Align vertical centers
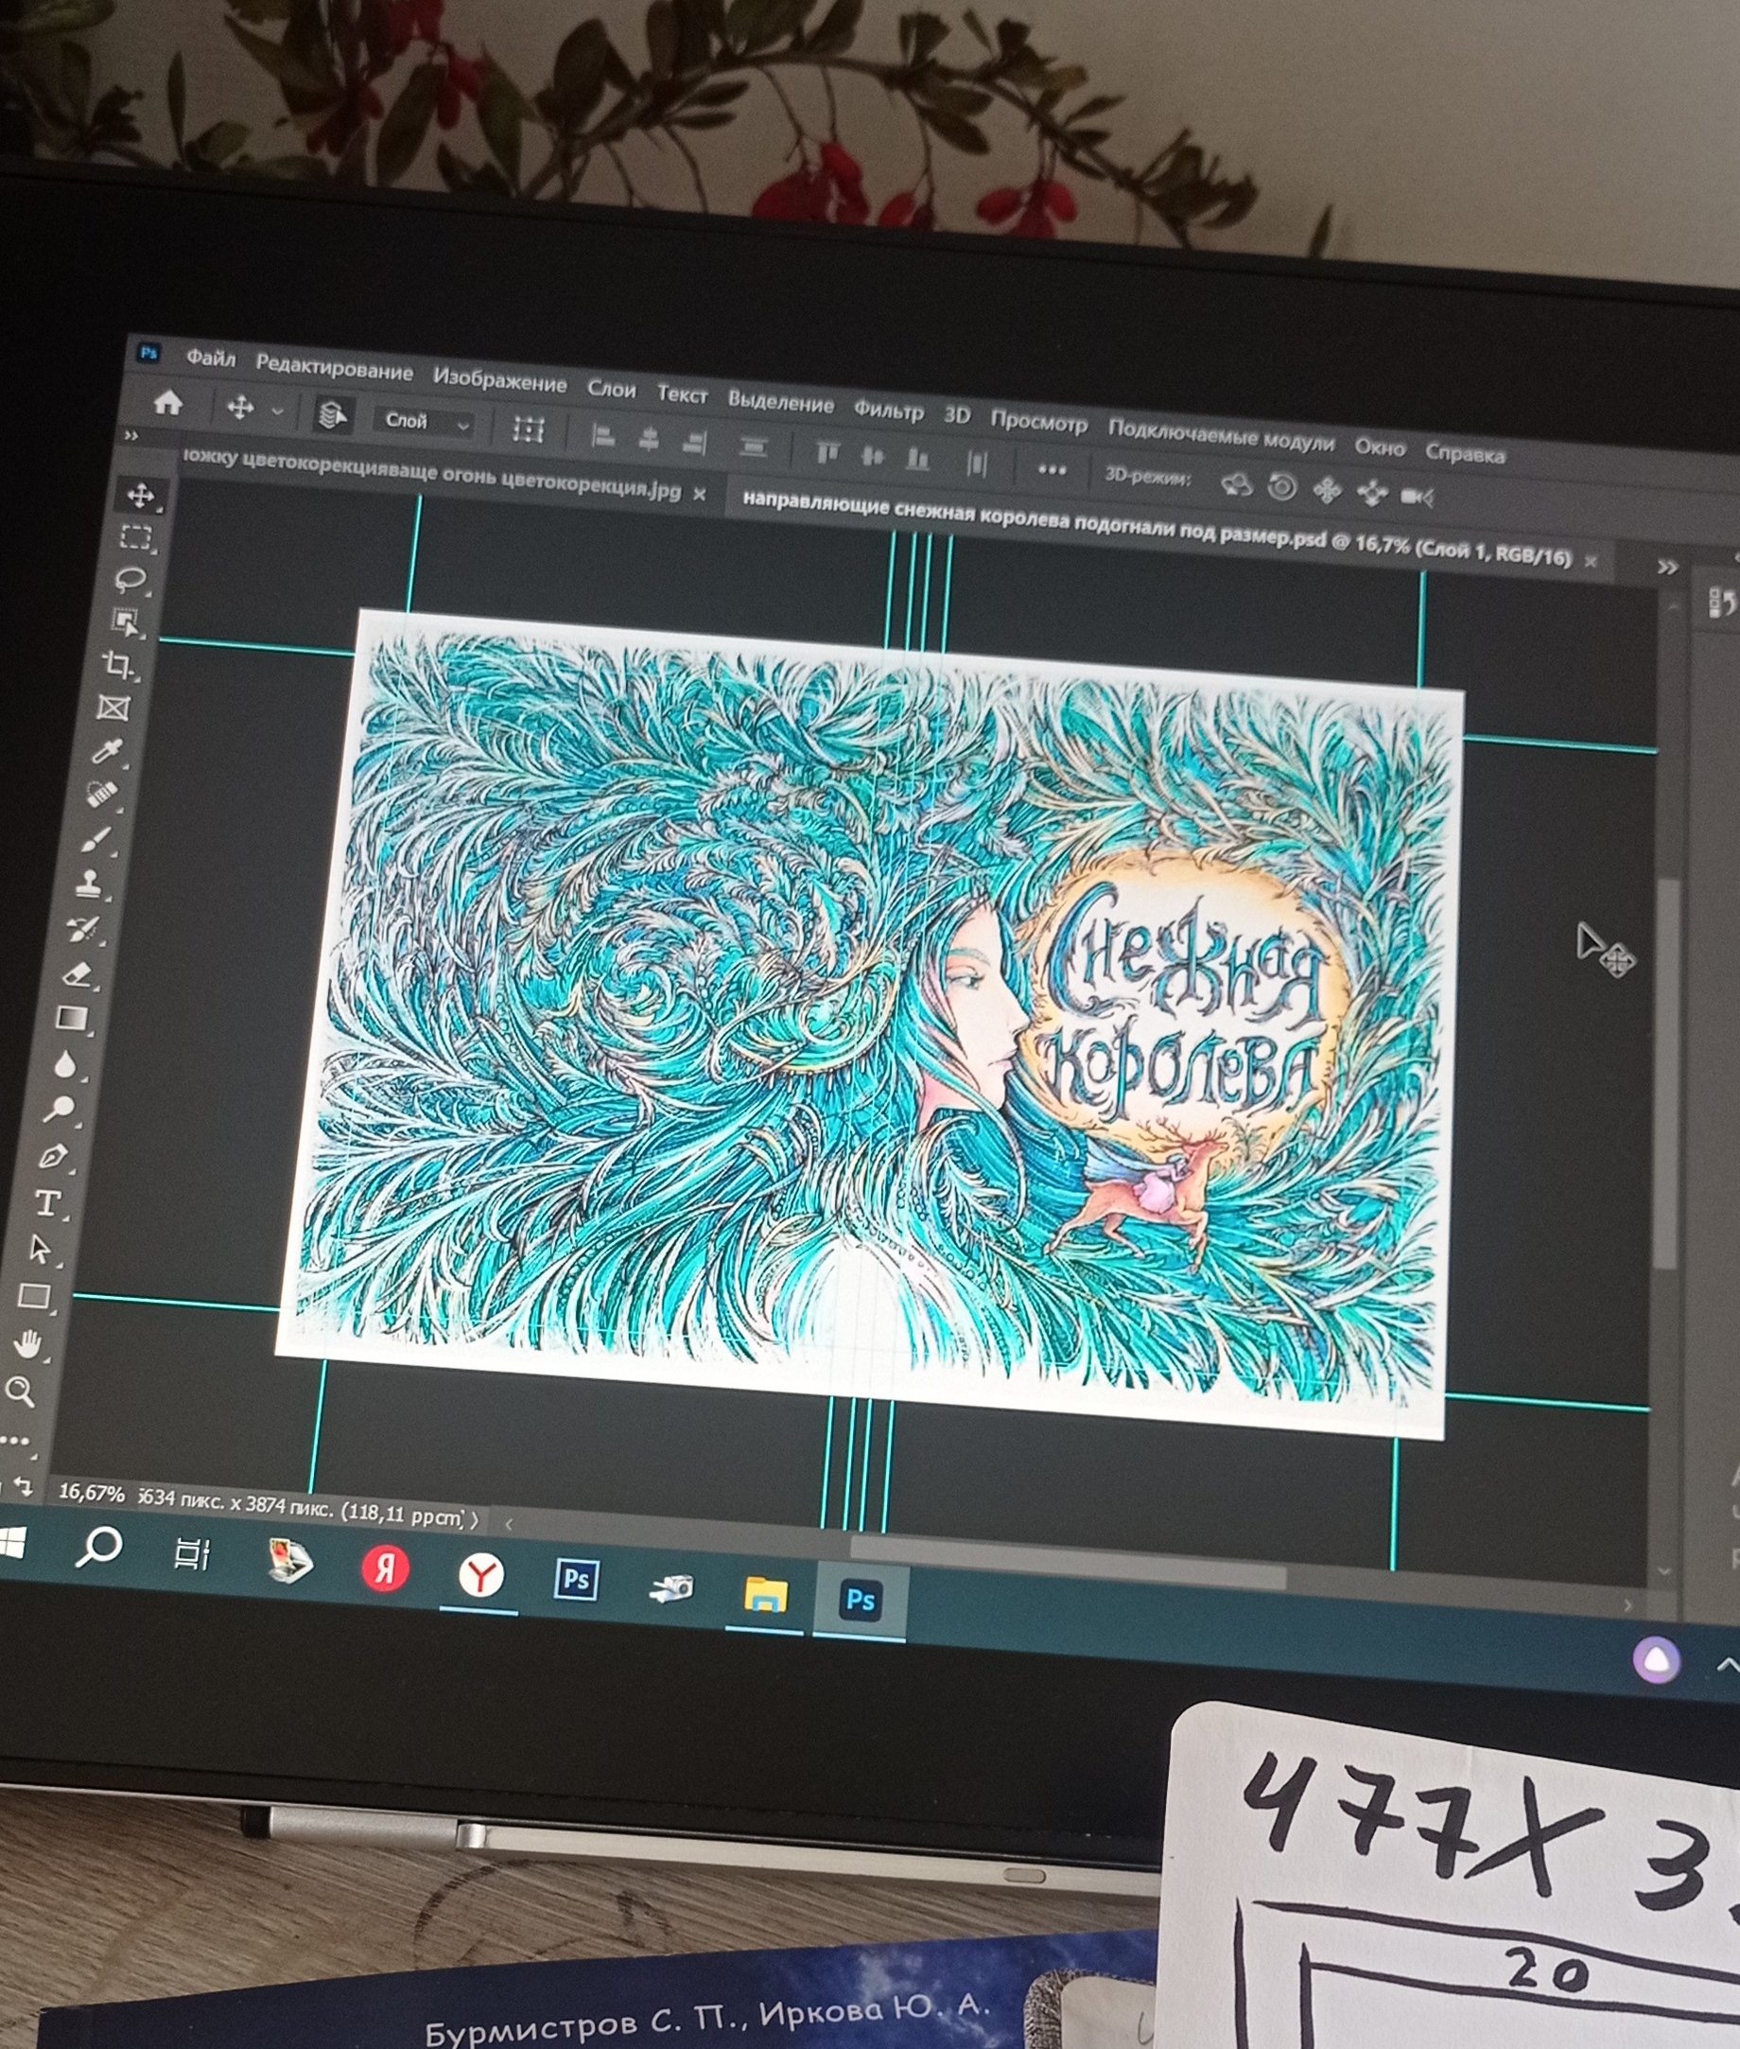 pyautogui.click(x=873, y=456)
